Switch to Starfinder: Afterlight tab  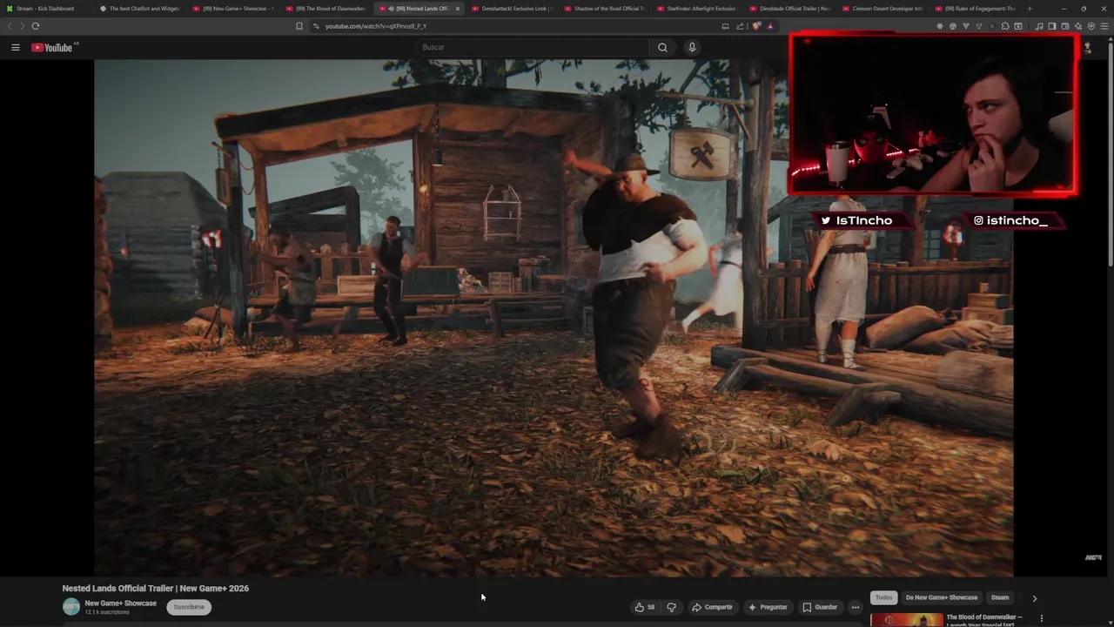(x=698, y=9)
